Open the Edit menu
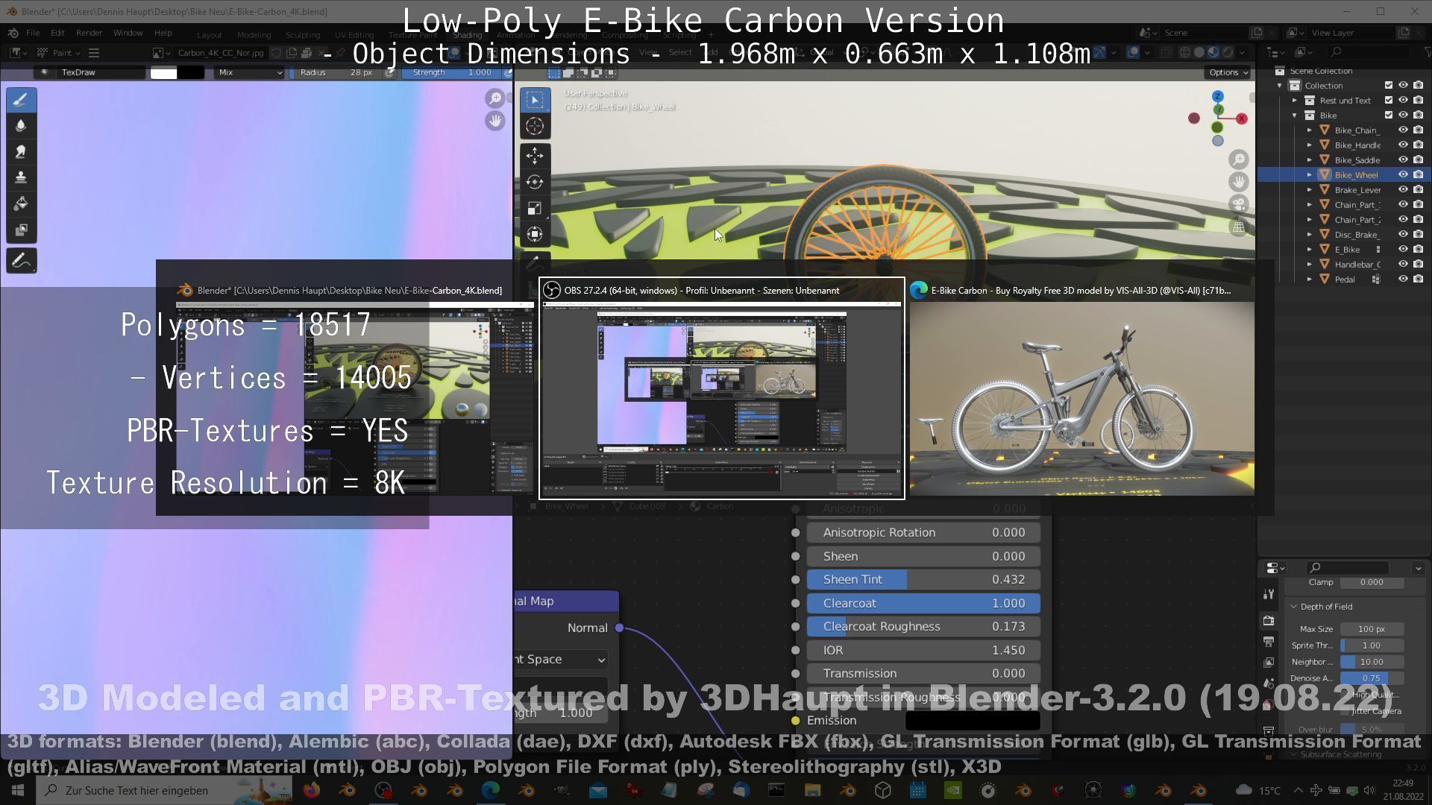The width and height of the screenshot is (1432, 805). pyautogui.click(x=57, y=33)
